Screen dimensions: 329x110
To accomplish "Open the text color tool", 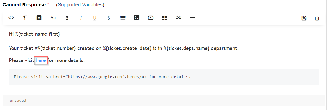I will [39, 18].
